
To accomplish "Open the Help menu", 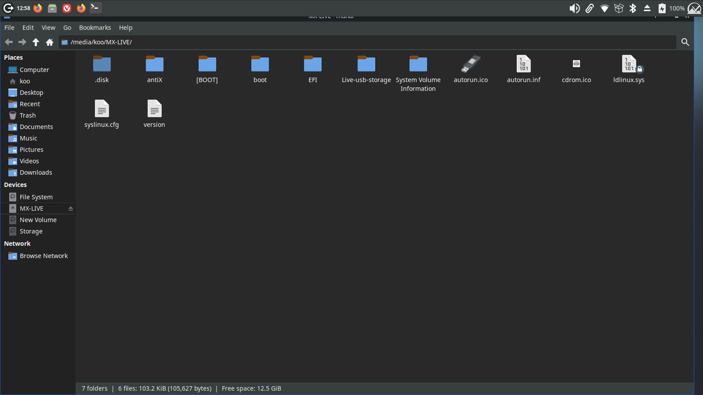I will pyautogui.click(x=126, y=27).
